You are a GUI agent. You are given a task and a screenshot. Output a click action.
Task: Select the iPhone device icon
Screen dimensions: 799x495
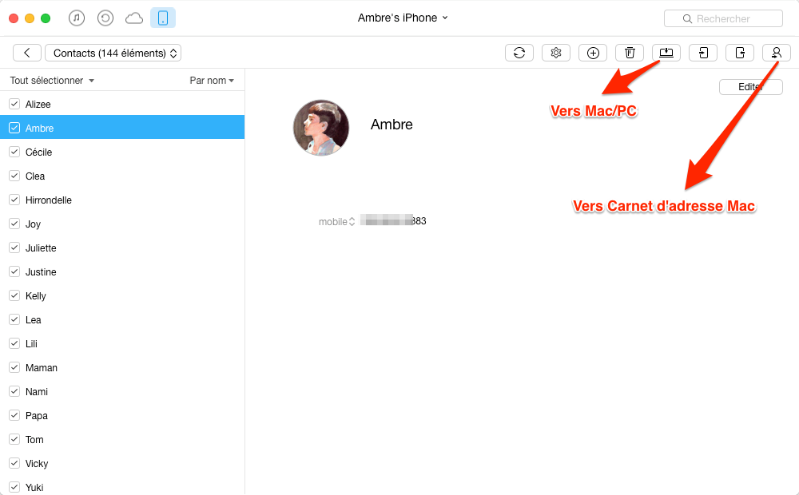point(163,18)
